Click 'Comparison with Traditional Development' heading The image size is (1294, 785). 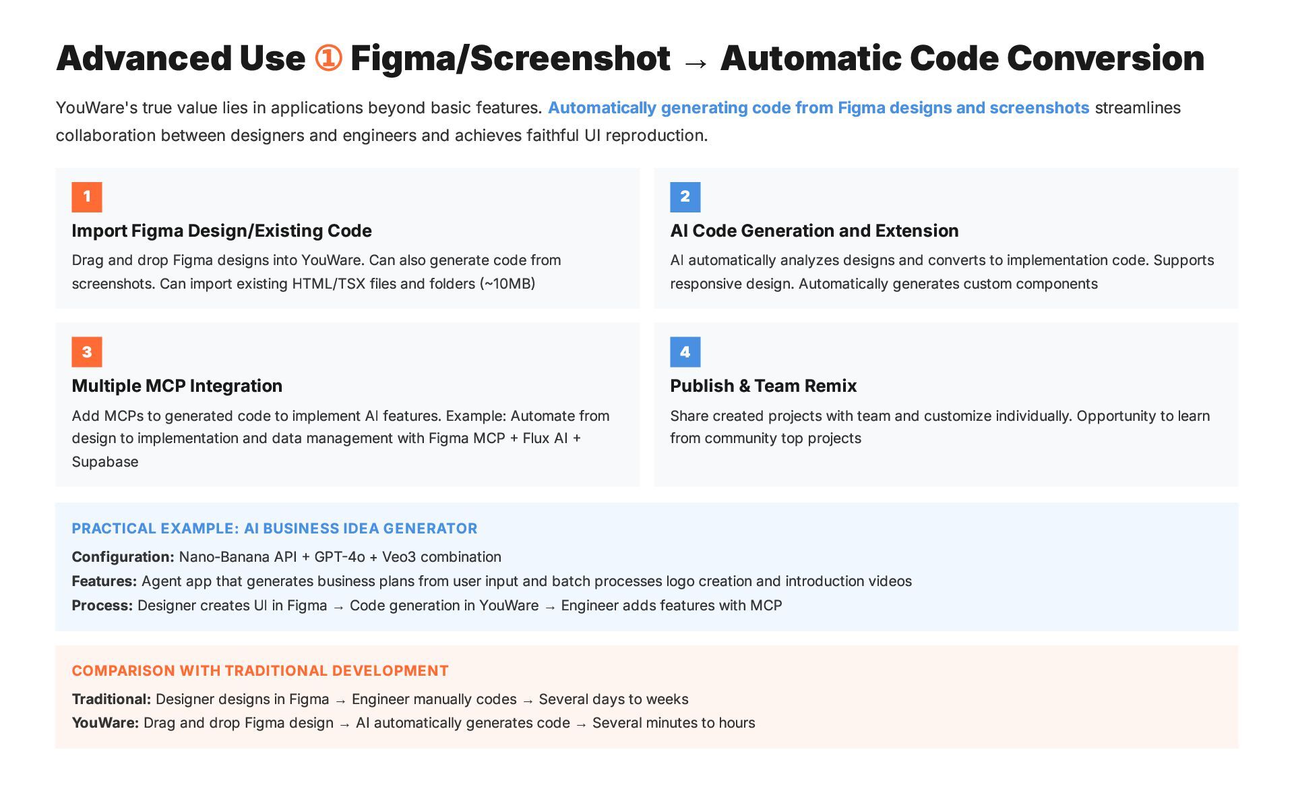point(259,671)
